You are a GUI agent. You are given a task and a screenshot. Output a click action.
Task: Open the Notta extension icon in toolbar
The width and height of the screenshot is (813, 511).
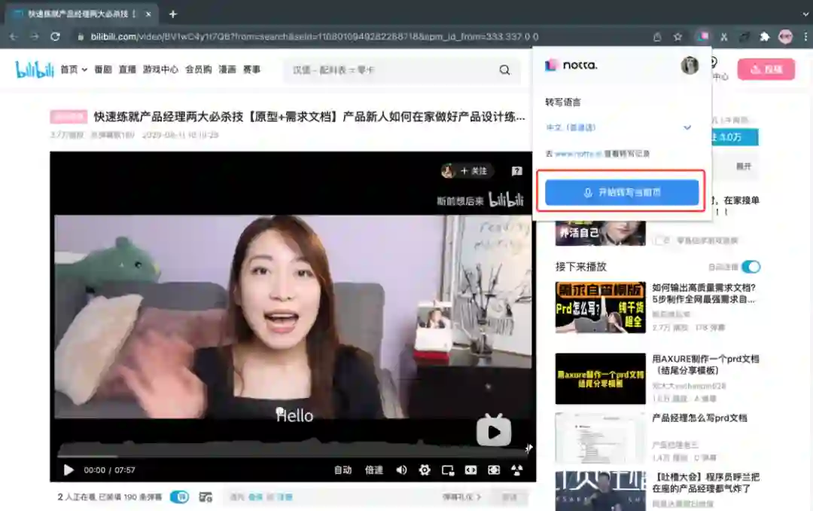703,36
